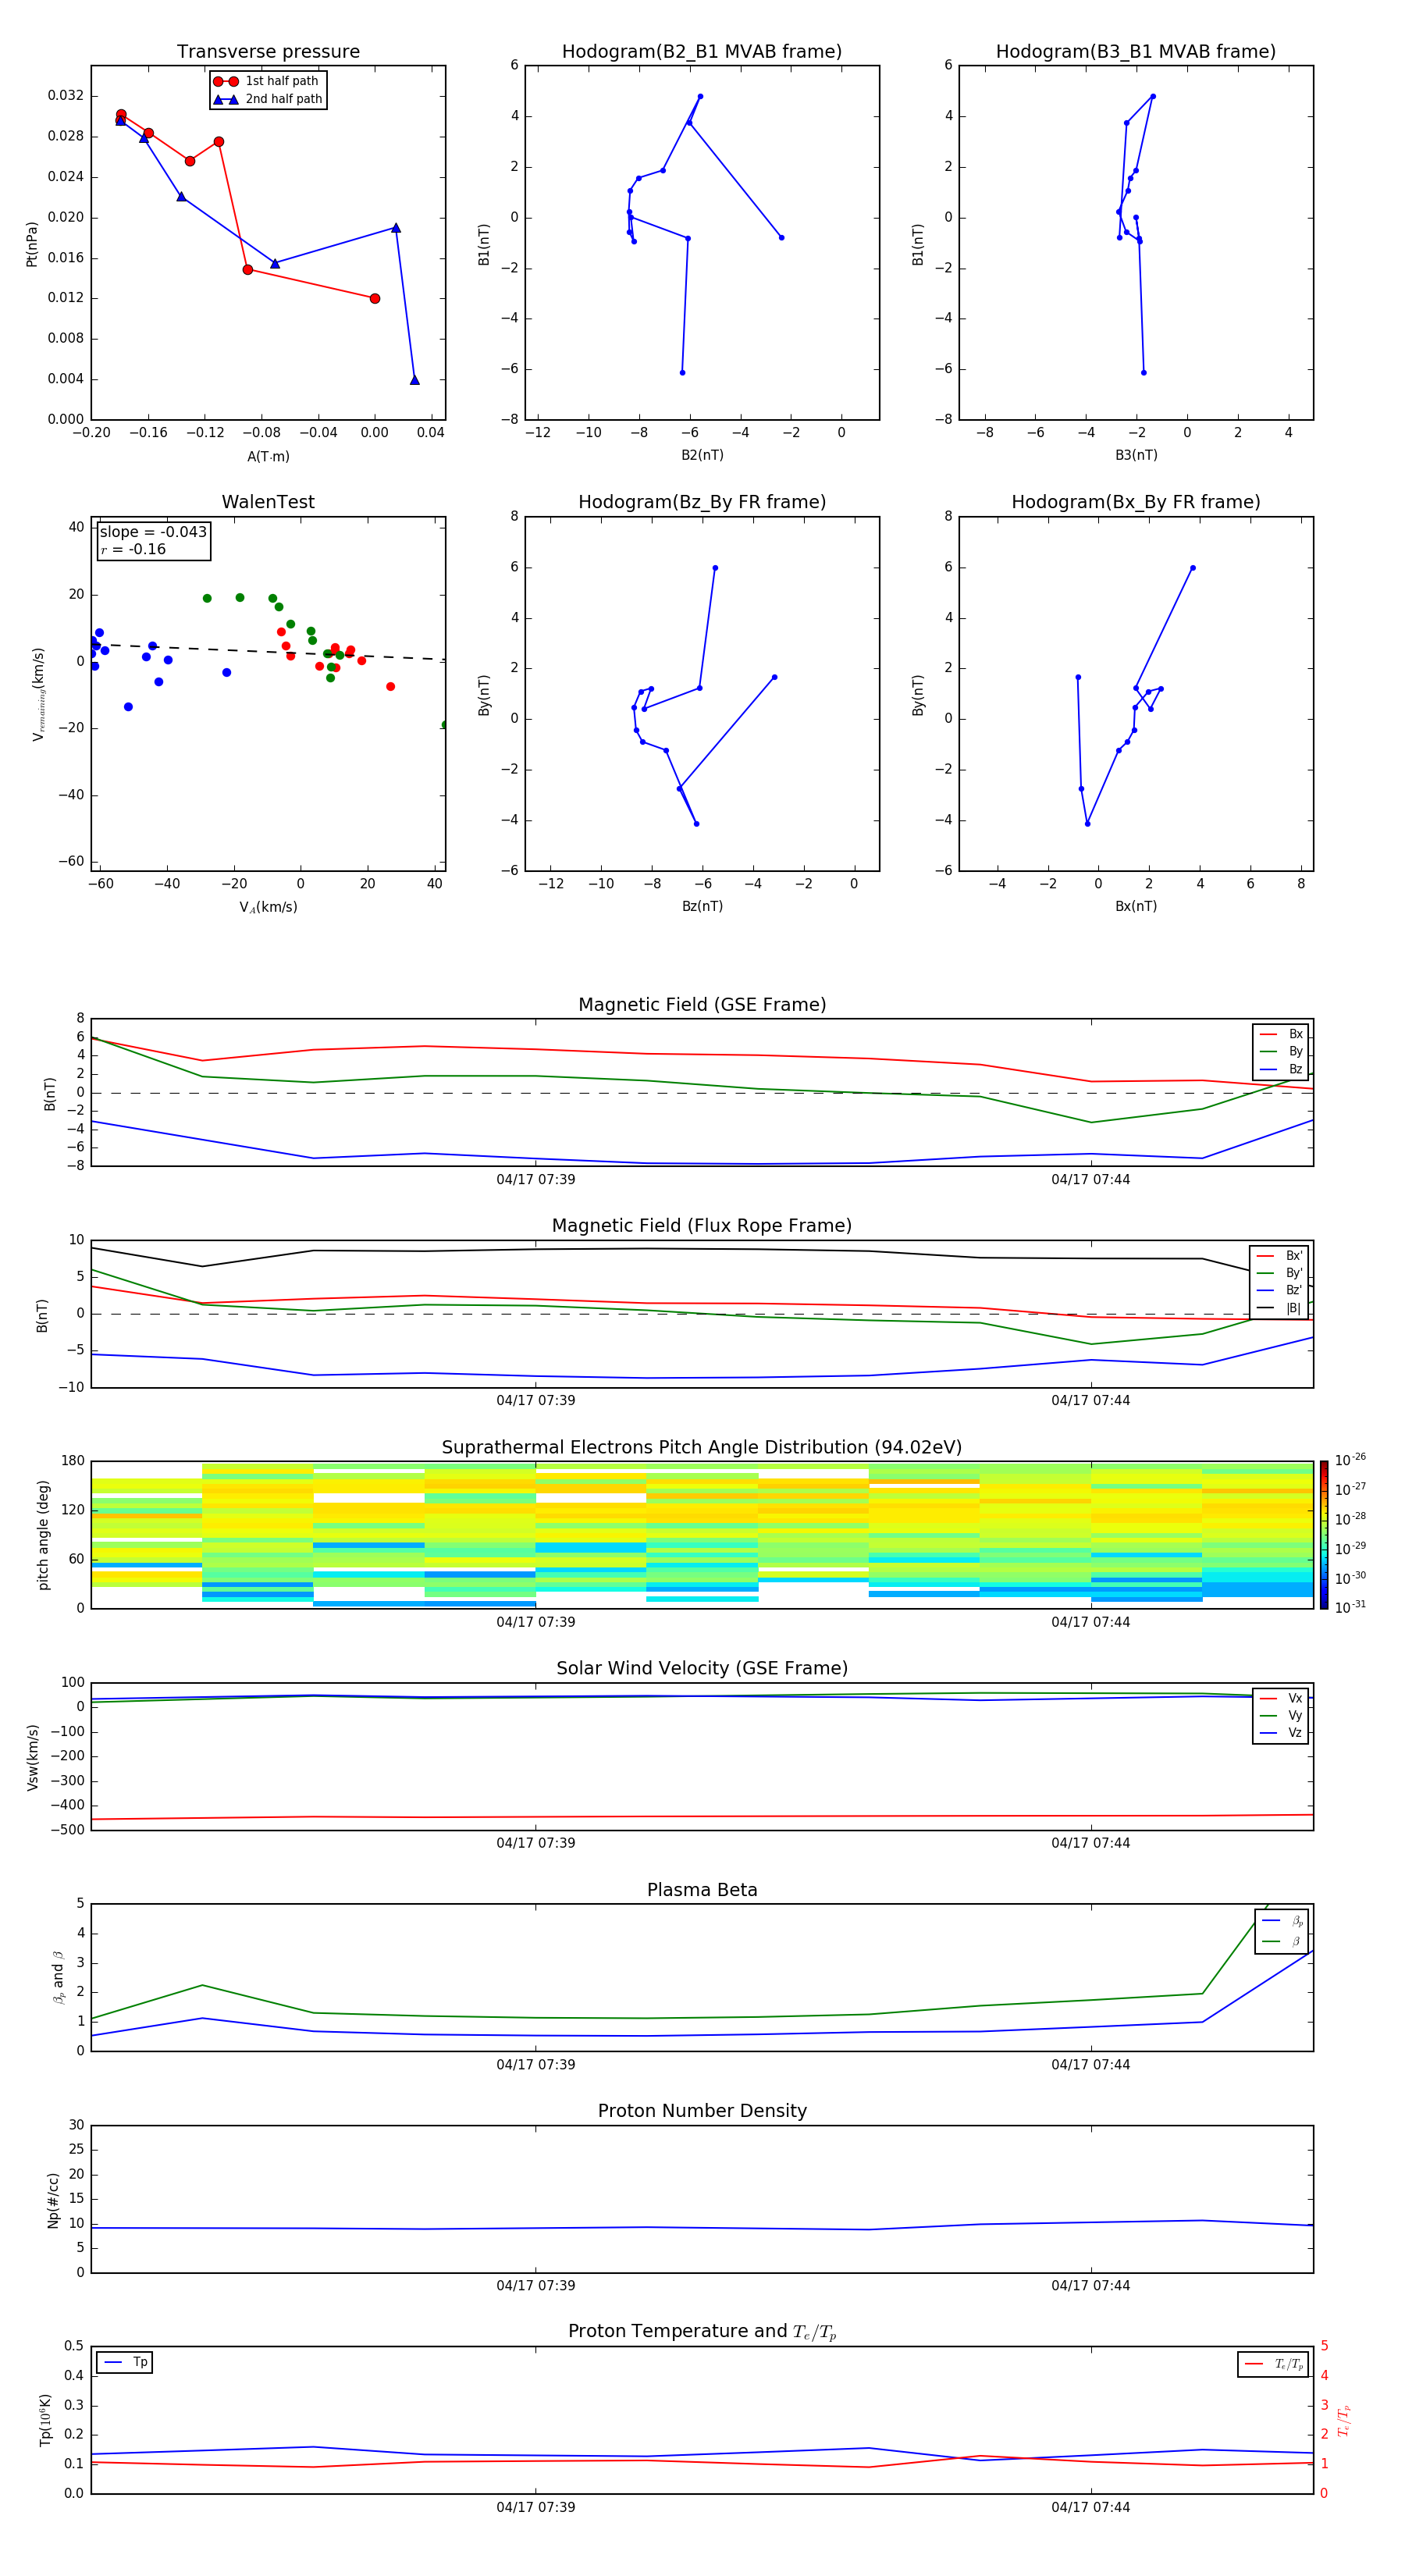Click the Vx legend entry in velocity plot
Viewport: 1405px width, 2576px height.
[1281, 1699]
